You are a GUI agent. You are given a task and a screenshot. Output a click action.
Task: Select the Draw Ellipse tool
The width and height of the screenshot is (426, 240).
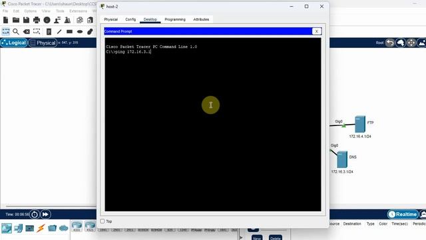80,31
